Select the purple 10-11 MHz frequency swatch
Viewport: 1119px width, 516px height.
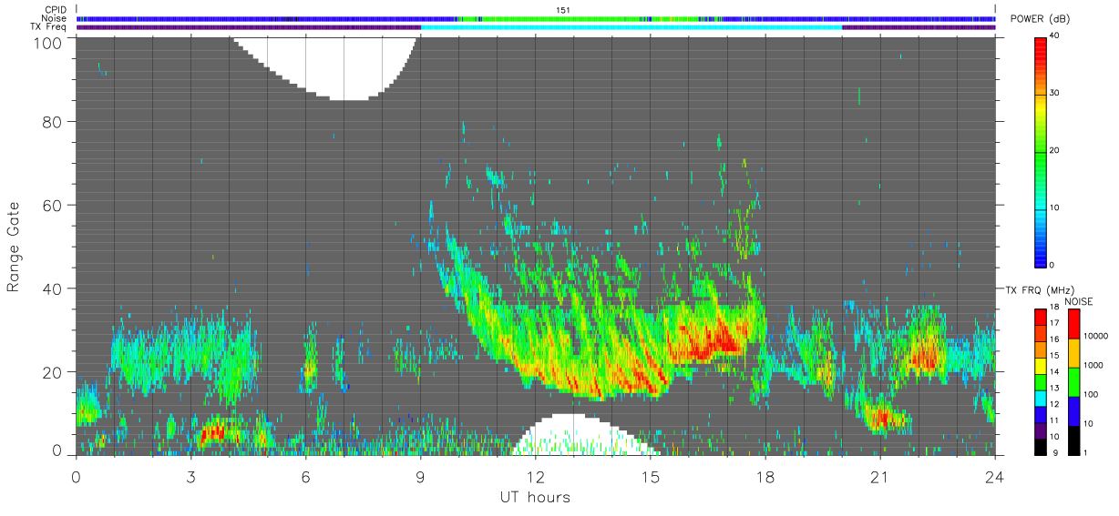pos(1041,430)
